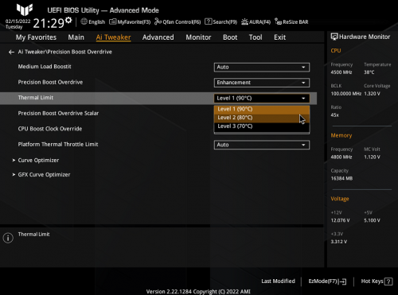Switch to the Advanced tab
This screenshot has height=295, width=398.
(x=158, y=37)
